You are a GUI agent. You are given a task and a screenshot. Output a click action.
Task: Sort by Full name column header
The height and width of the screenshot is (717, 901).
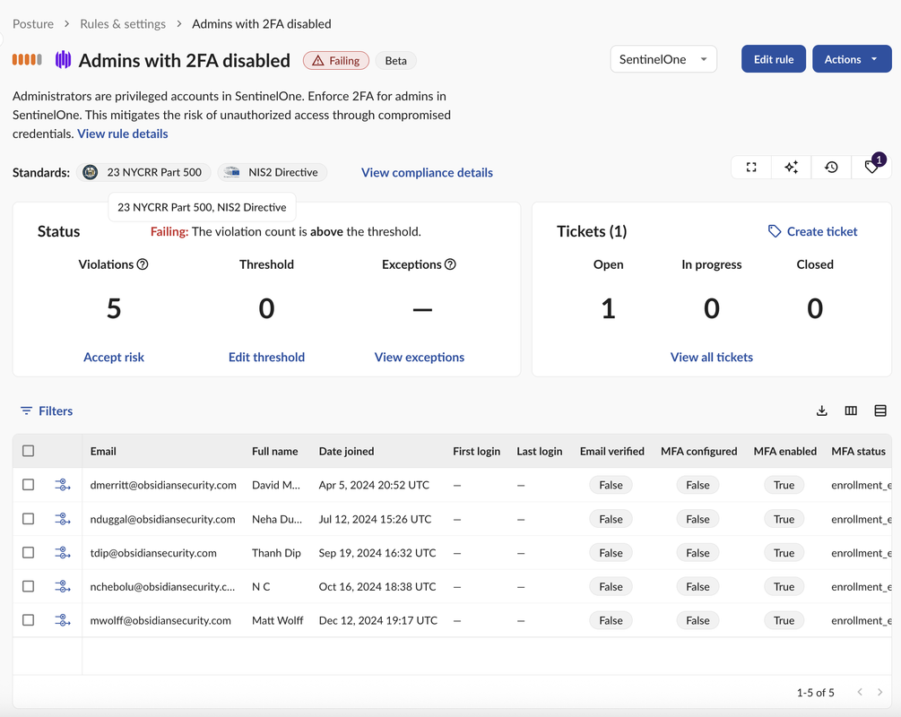click(x=274, y=452)
